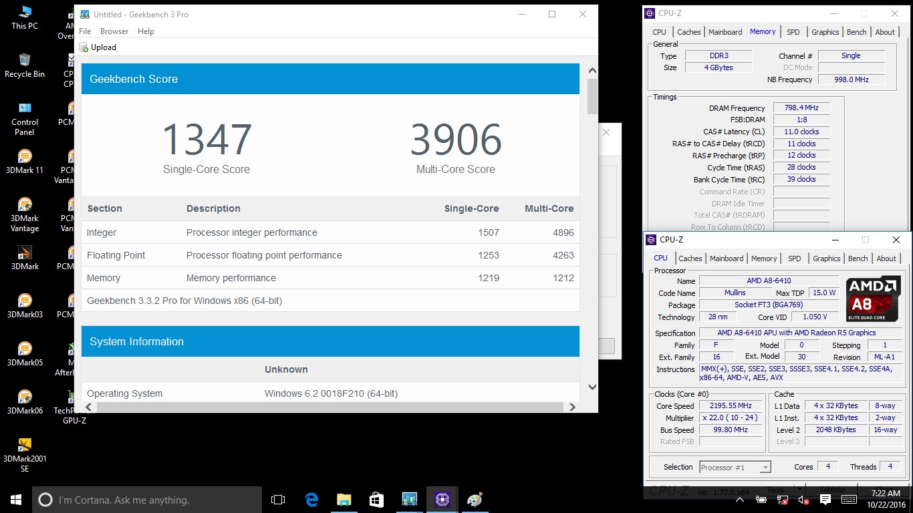This screenshot has width=913, height=513.
Task: Click the Integer row in Geekbench results
Action: point(330,232)
